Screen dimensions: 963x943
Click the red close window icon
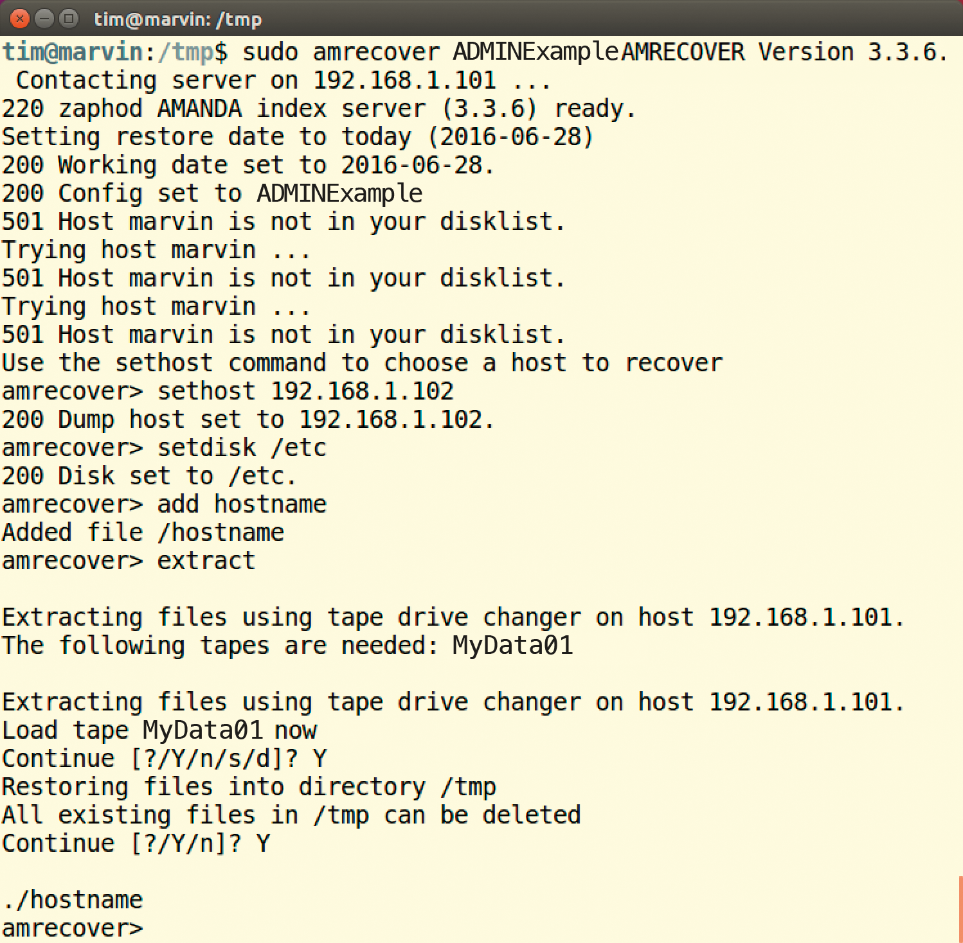coord(19,19)
